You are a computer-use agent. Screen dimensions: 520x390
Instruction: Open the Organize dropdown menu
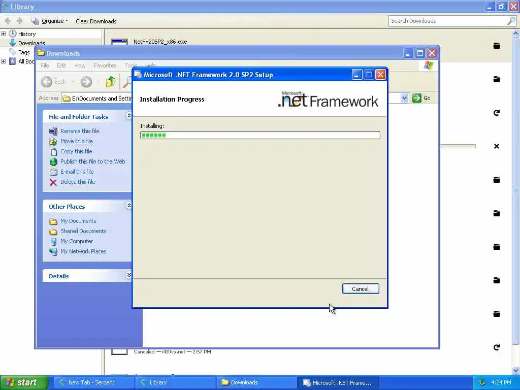[x=50, y=21]
